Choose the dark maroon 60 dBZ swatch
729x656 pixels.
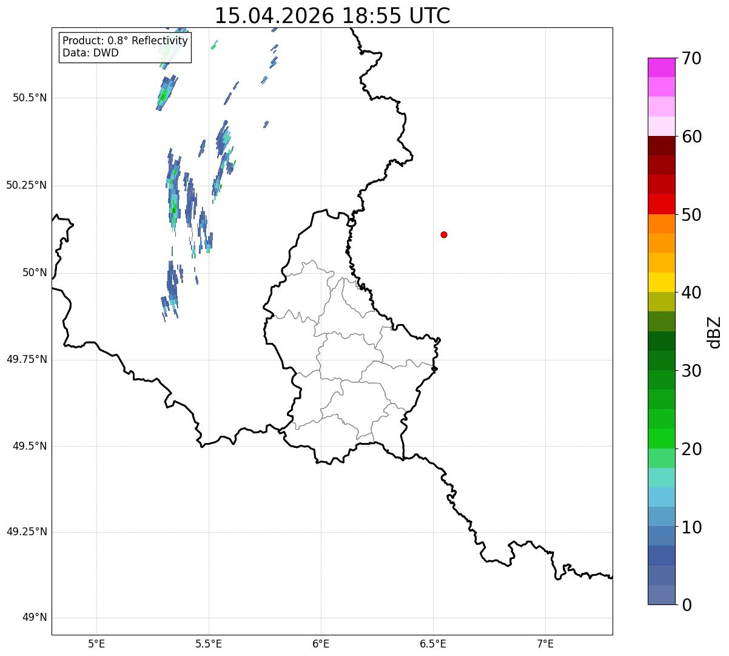(661, 146)
